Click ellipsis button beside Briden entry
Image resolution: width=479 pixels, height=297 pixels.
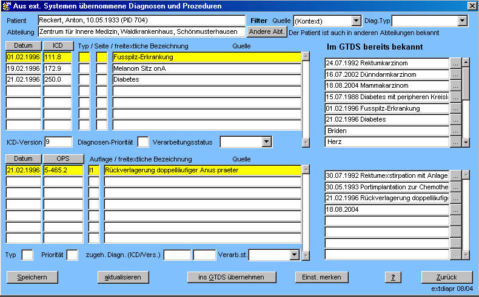(x=455, y=131)
